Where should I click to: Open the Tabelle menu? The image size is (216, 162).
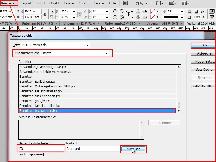[x=69, y=3]
